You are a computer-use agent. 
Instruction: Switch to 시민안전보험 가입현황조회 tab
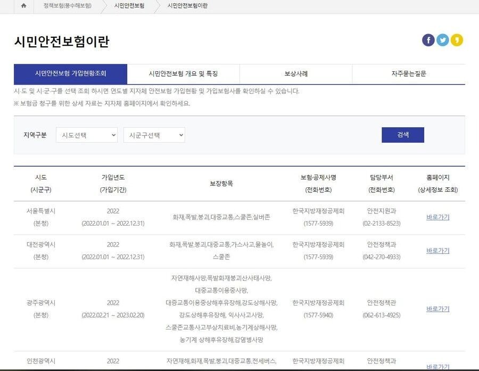tap(71, 73)
